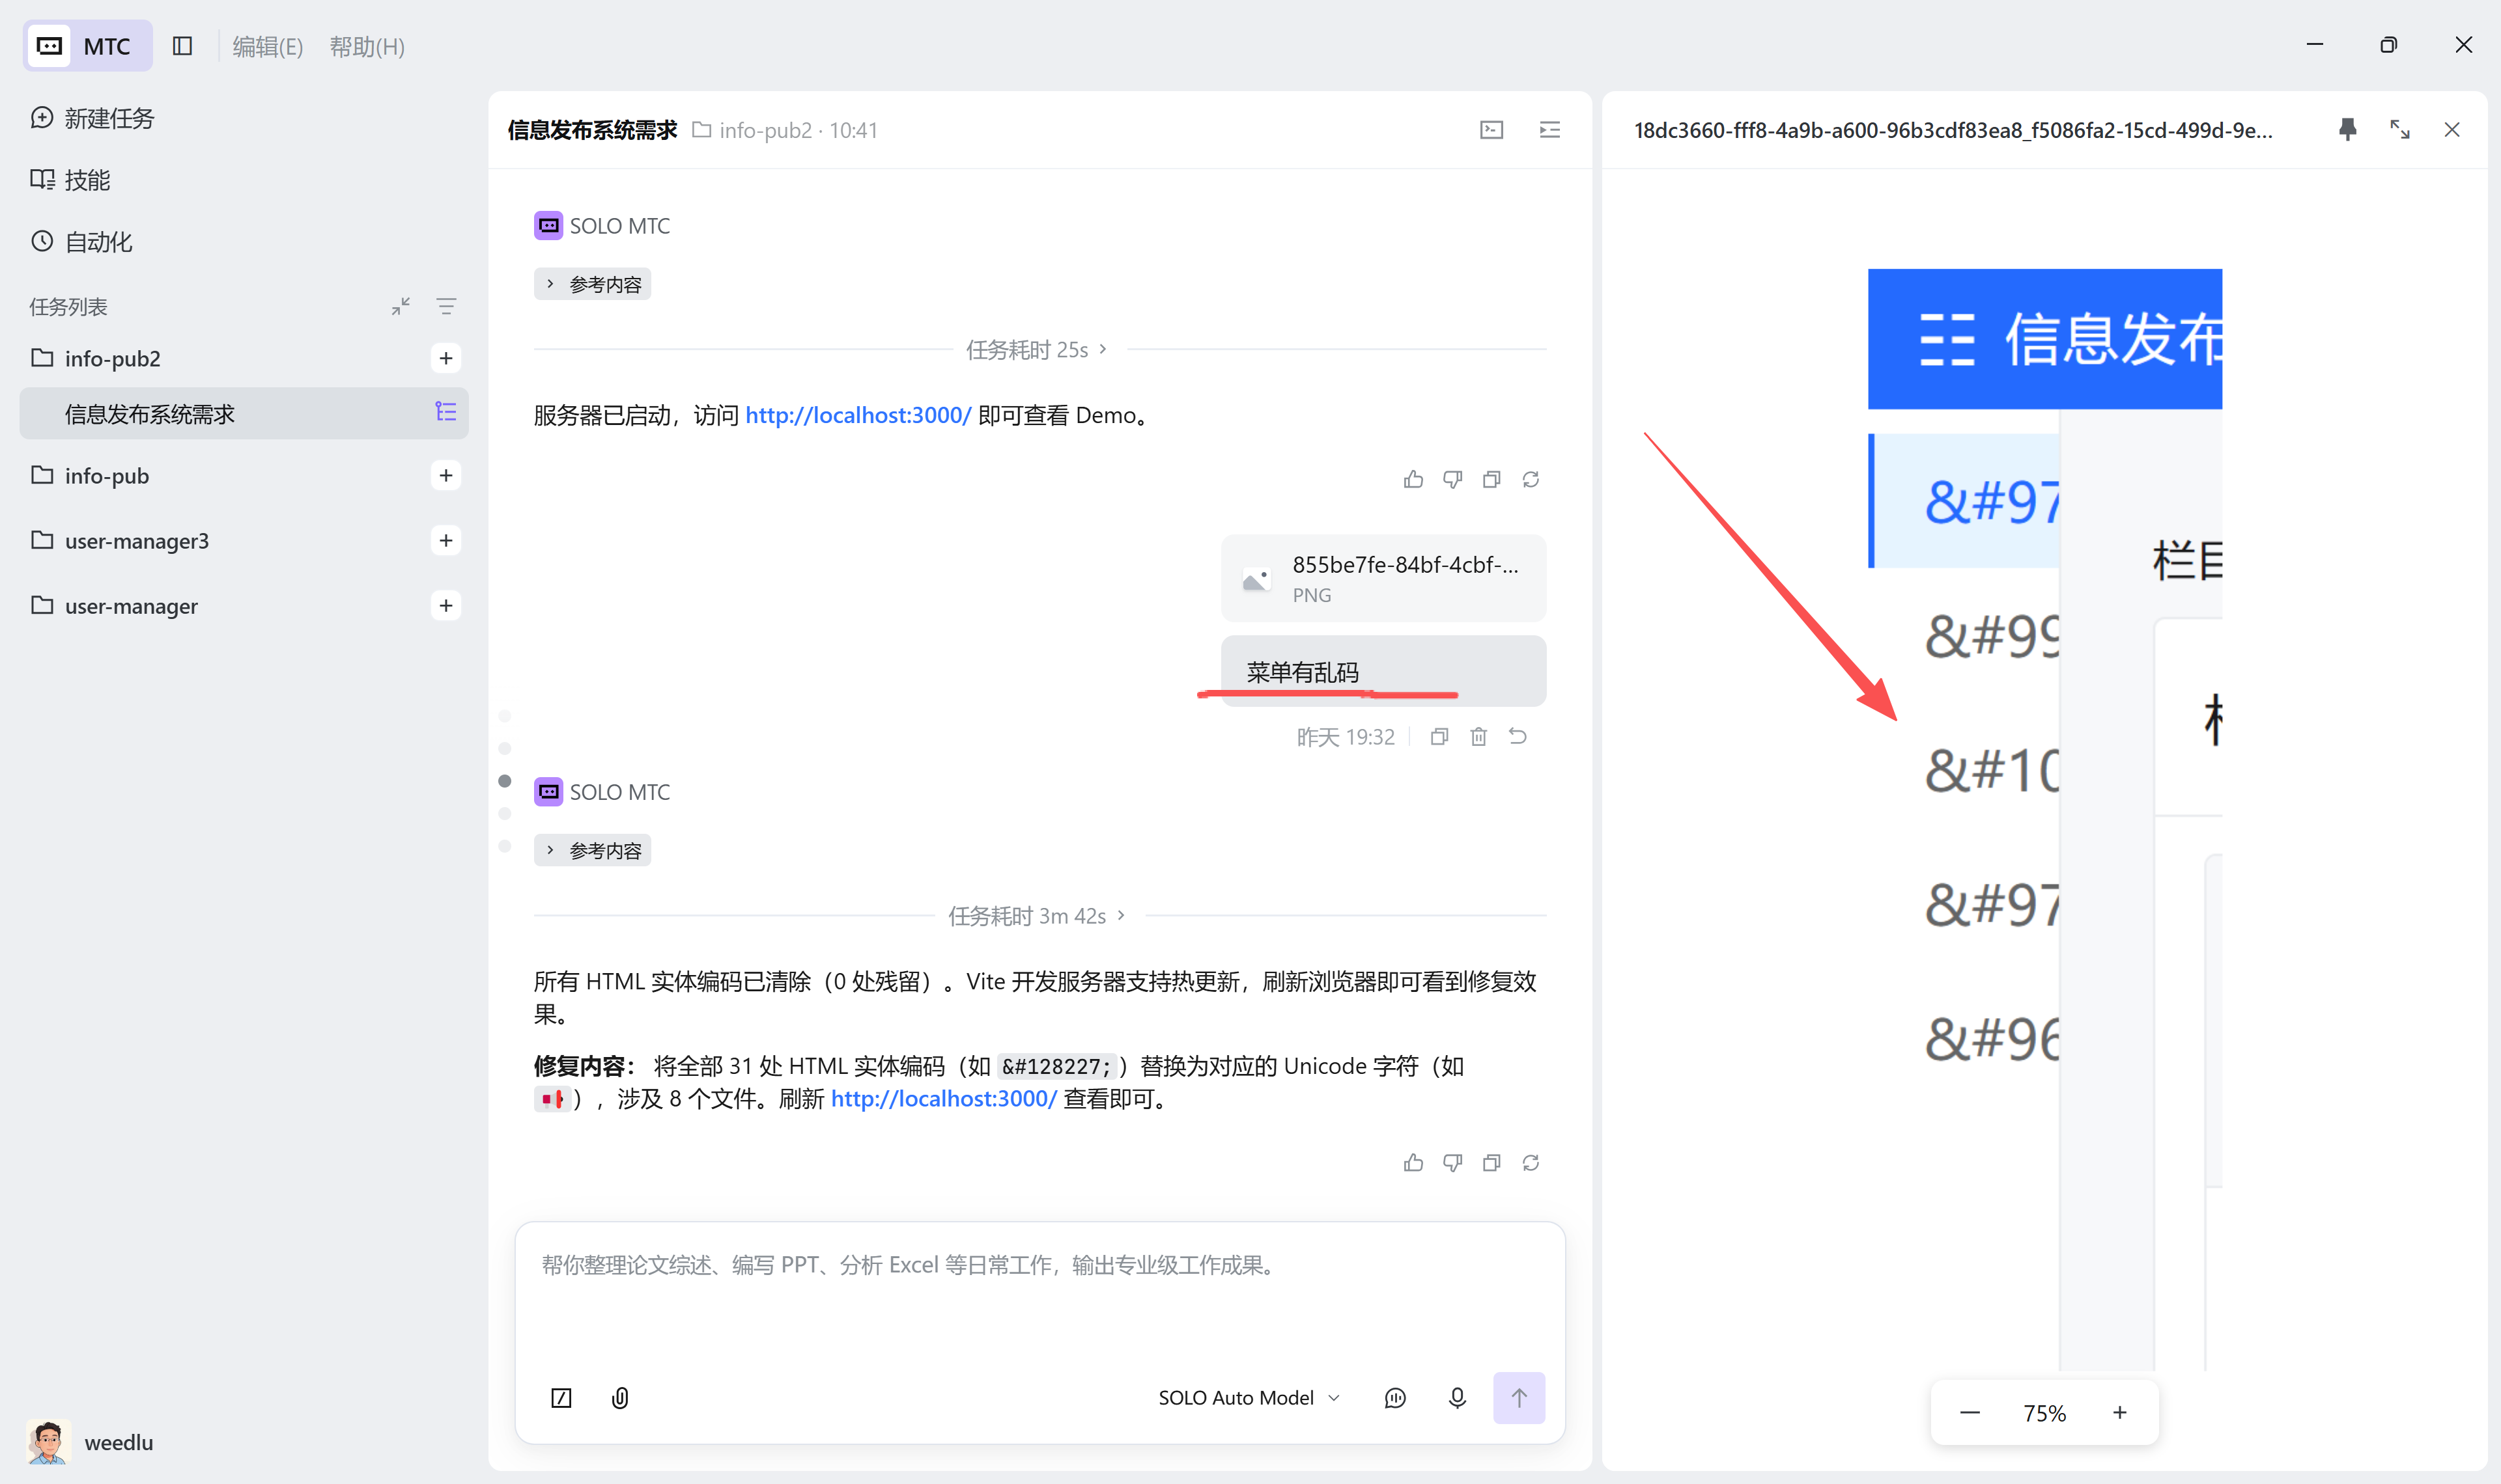
Task: Expand second 参考内容 section
Action: pos(593,850)
